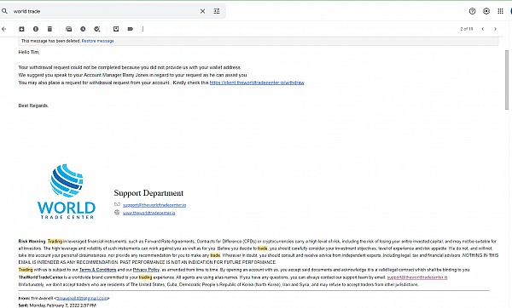The height and width of the screenshot is (308, 512).
Task: Open the 'Privacy Policy' link
Action: [146, 270]
